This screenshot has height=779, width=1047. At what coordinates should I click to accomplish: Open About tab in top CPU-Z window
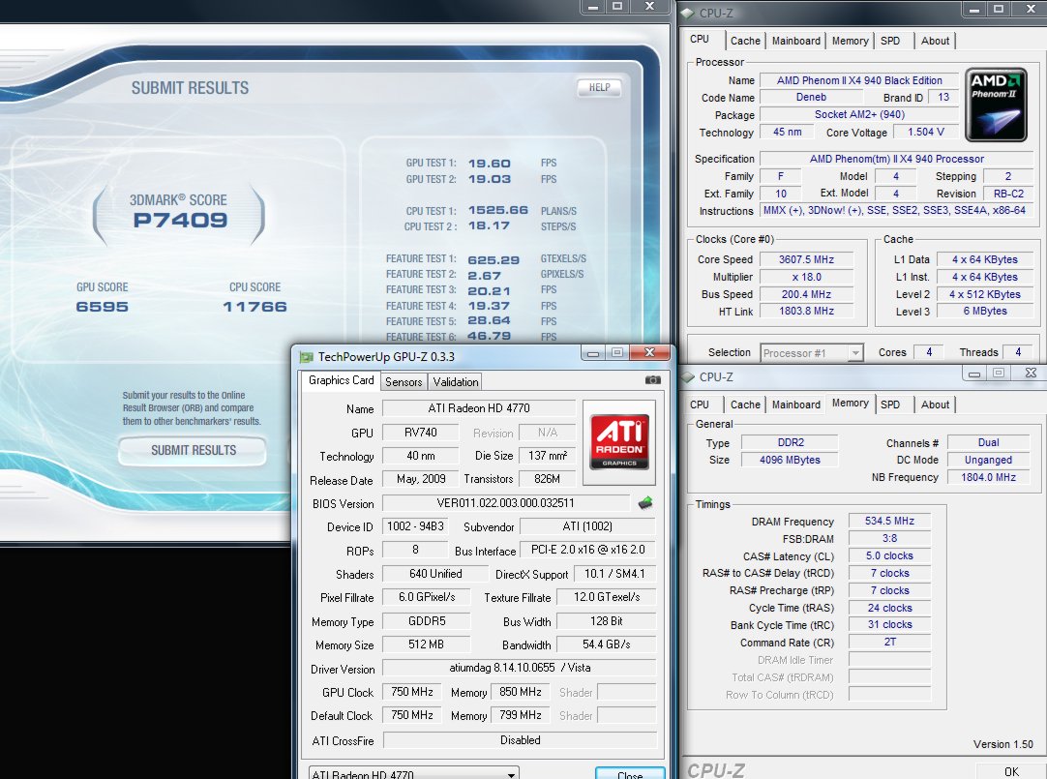click(x=935, y=41)
